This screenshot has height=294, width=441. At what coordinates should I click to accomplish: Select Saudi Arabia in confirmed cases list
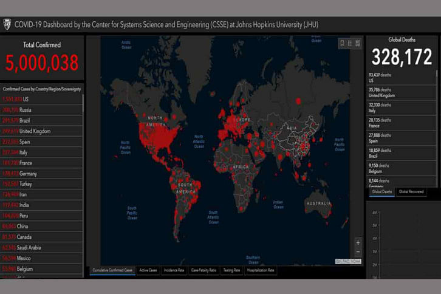[x=41, y=248]
